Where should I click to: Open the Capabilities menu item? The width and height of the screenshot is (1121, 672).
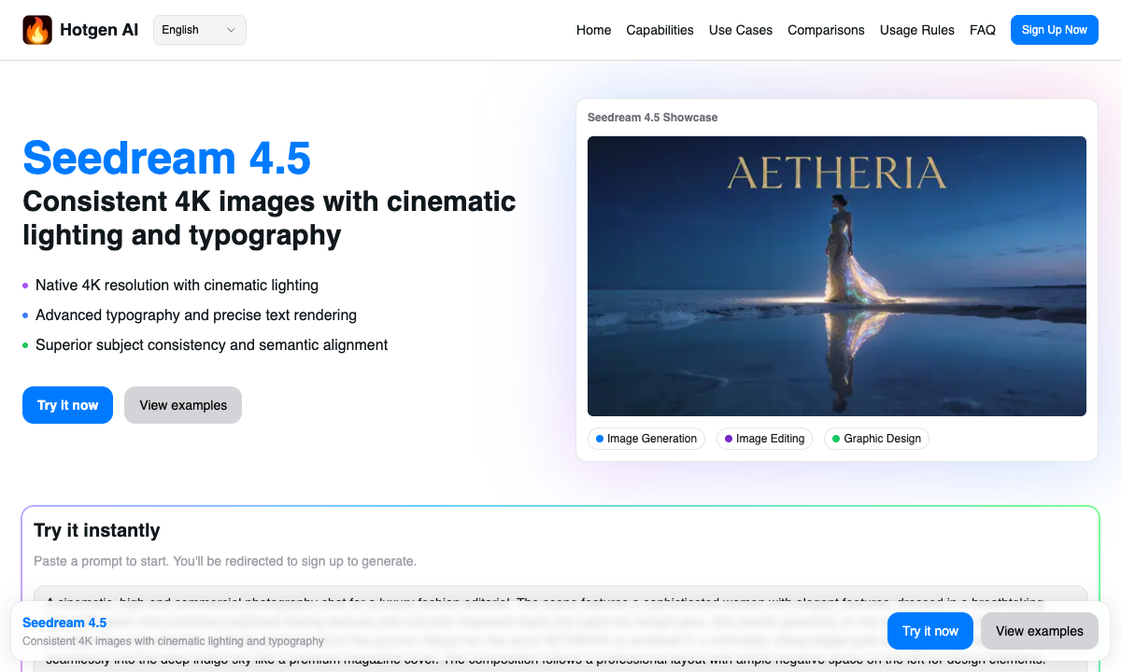tap(660, 30)
